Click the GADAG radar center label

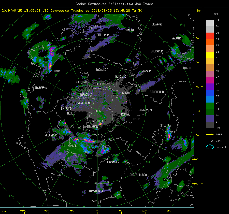97,111
